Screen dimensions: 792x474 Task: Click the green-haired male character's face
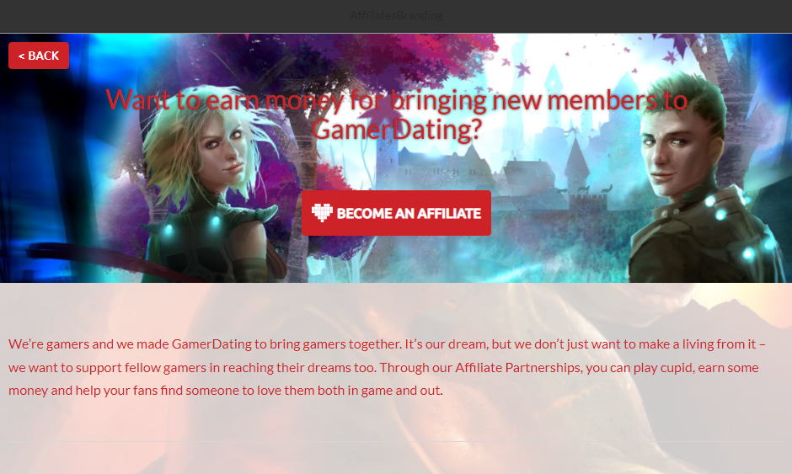click(x=671, y=153)
